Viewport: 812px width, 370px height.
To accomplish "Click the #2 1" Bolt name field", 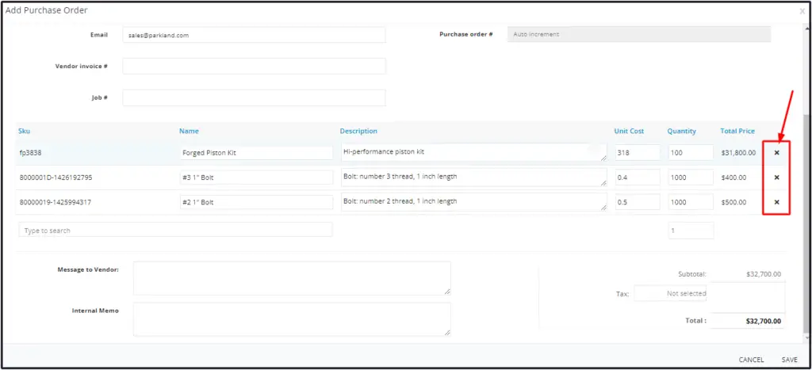I will 256,202.
